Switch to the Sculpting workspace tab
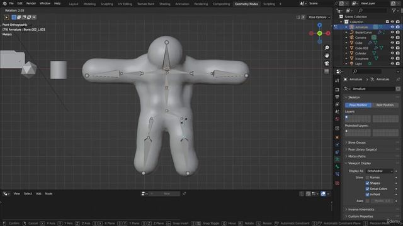This screenshot has height=226, width=403. coord(106,4)
